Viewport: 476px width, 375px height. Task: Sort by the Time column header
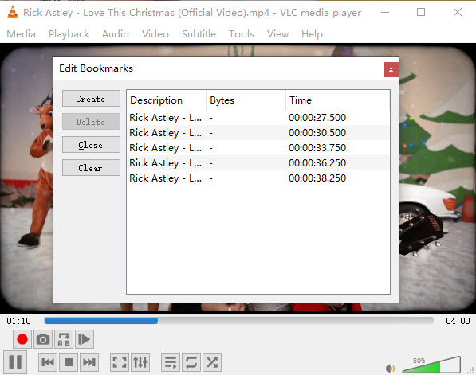click(337, 100)
